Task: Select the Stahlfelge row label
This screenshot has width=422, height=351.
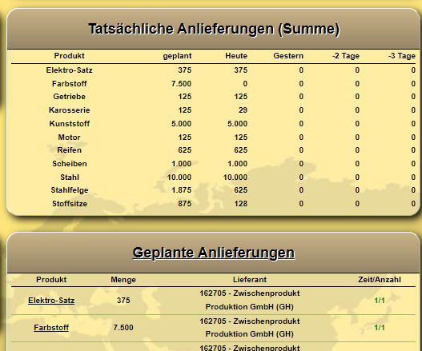Action: coord(70,190)
